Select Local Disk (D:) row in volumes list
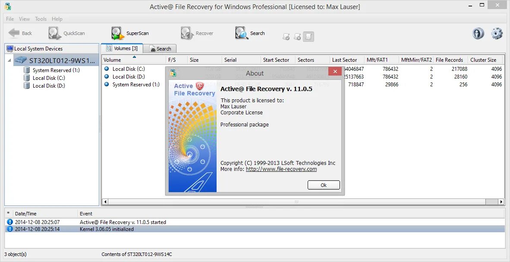The width and height of the screenshot is (510, 262). pyautogui.click(x=129, y=77)
